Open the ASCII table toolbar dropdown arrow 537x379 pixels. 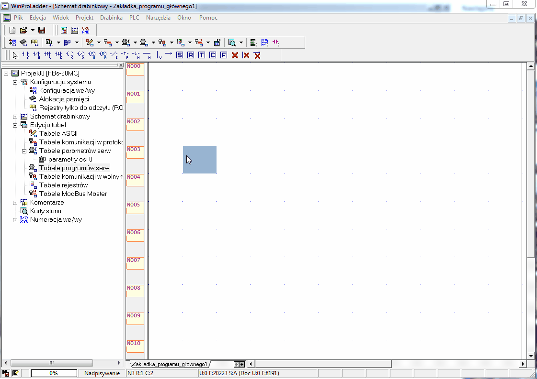99,43
